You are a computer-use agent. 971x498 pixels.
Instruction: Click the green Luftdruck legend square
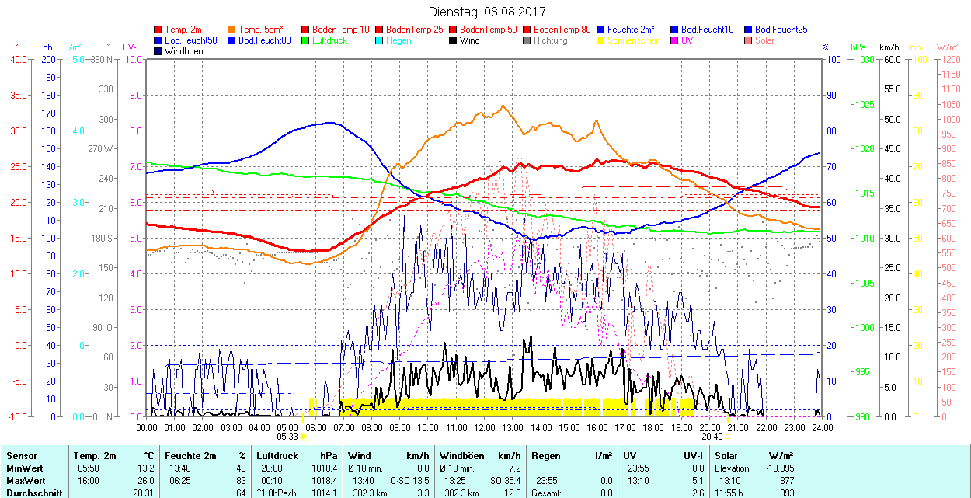[x=306, y=40]
